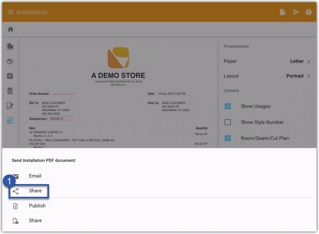Select the highlighted blue installation sidebar icon
The image size is (319, 234).
click(x=10, y=120)
